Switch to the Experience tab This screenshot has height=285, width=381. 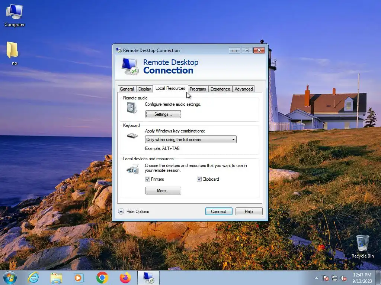coord(220,89)
